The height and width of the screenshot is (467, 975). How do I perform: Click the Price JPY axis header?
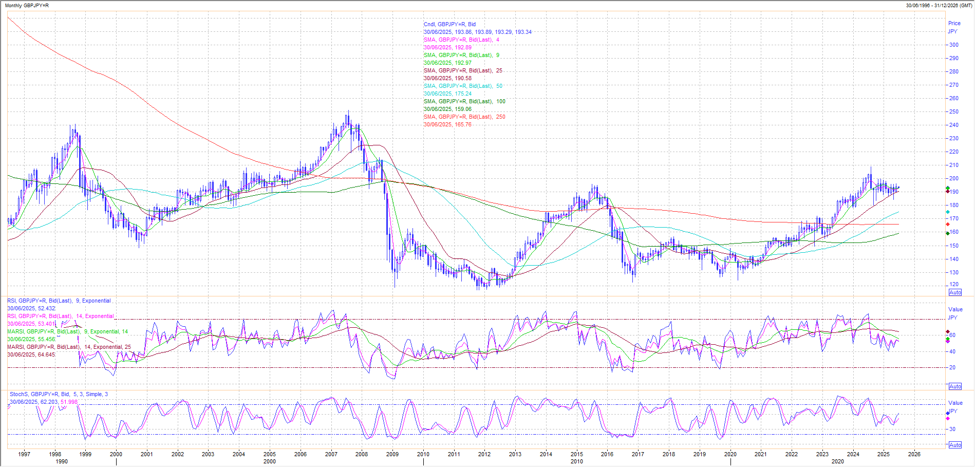[954, 27]
